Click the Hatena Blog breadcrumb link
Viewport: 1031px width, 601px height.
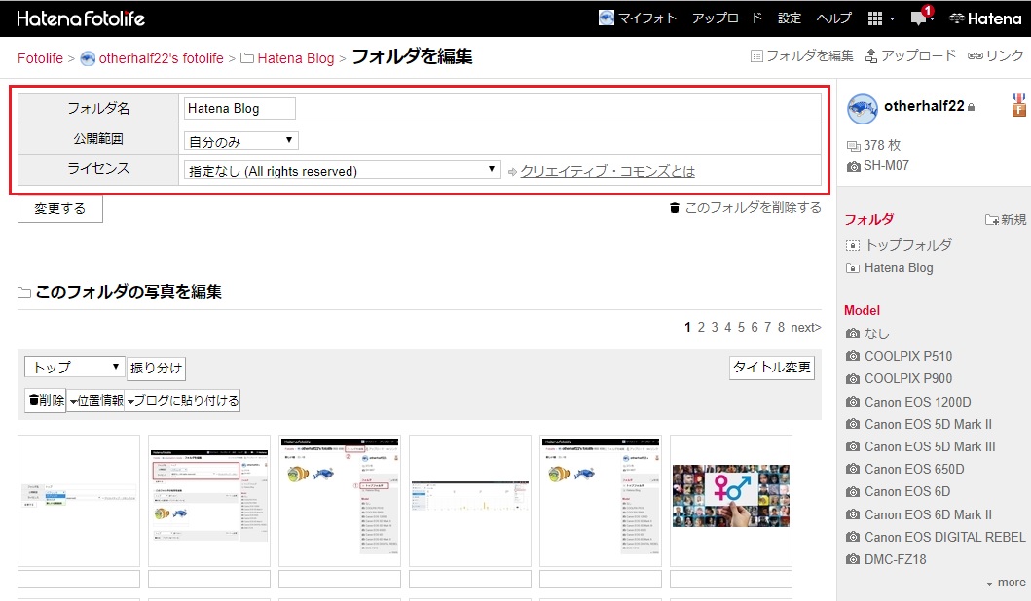(296, 58)
